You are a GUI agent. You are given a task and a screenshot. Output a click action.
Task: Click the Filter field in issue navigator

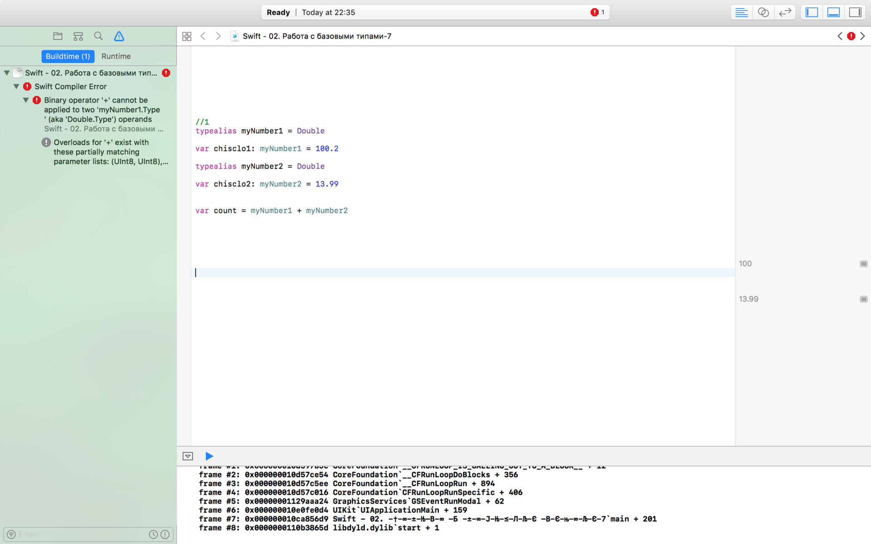coord(88,534)
